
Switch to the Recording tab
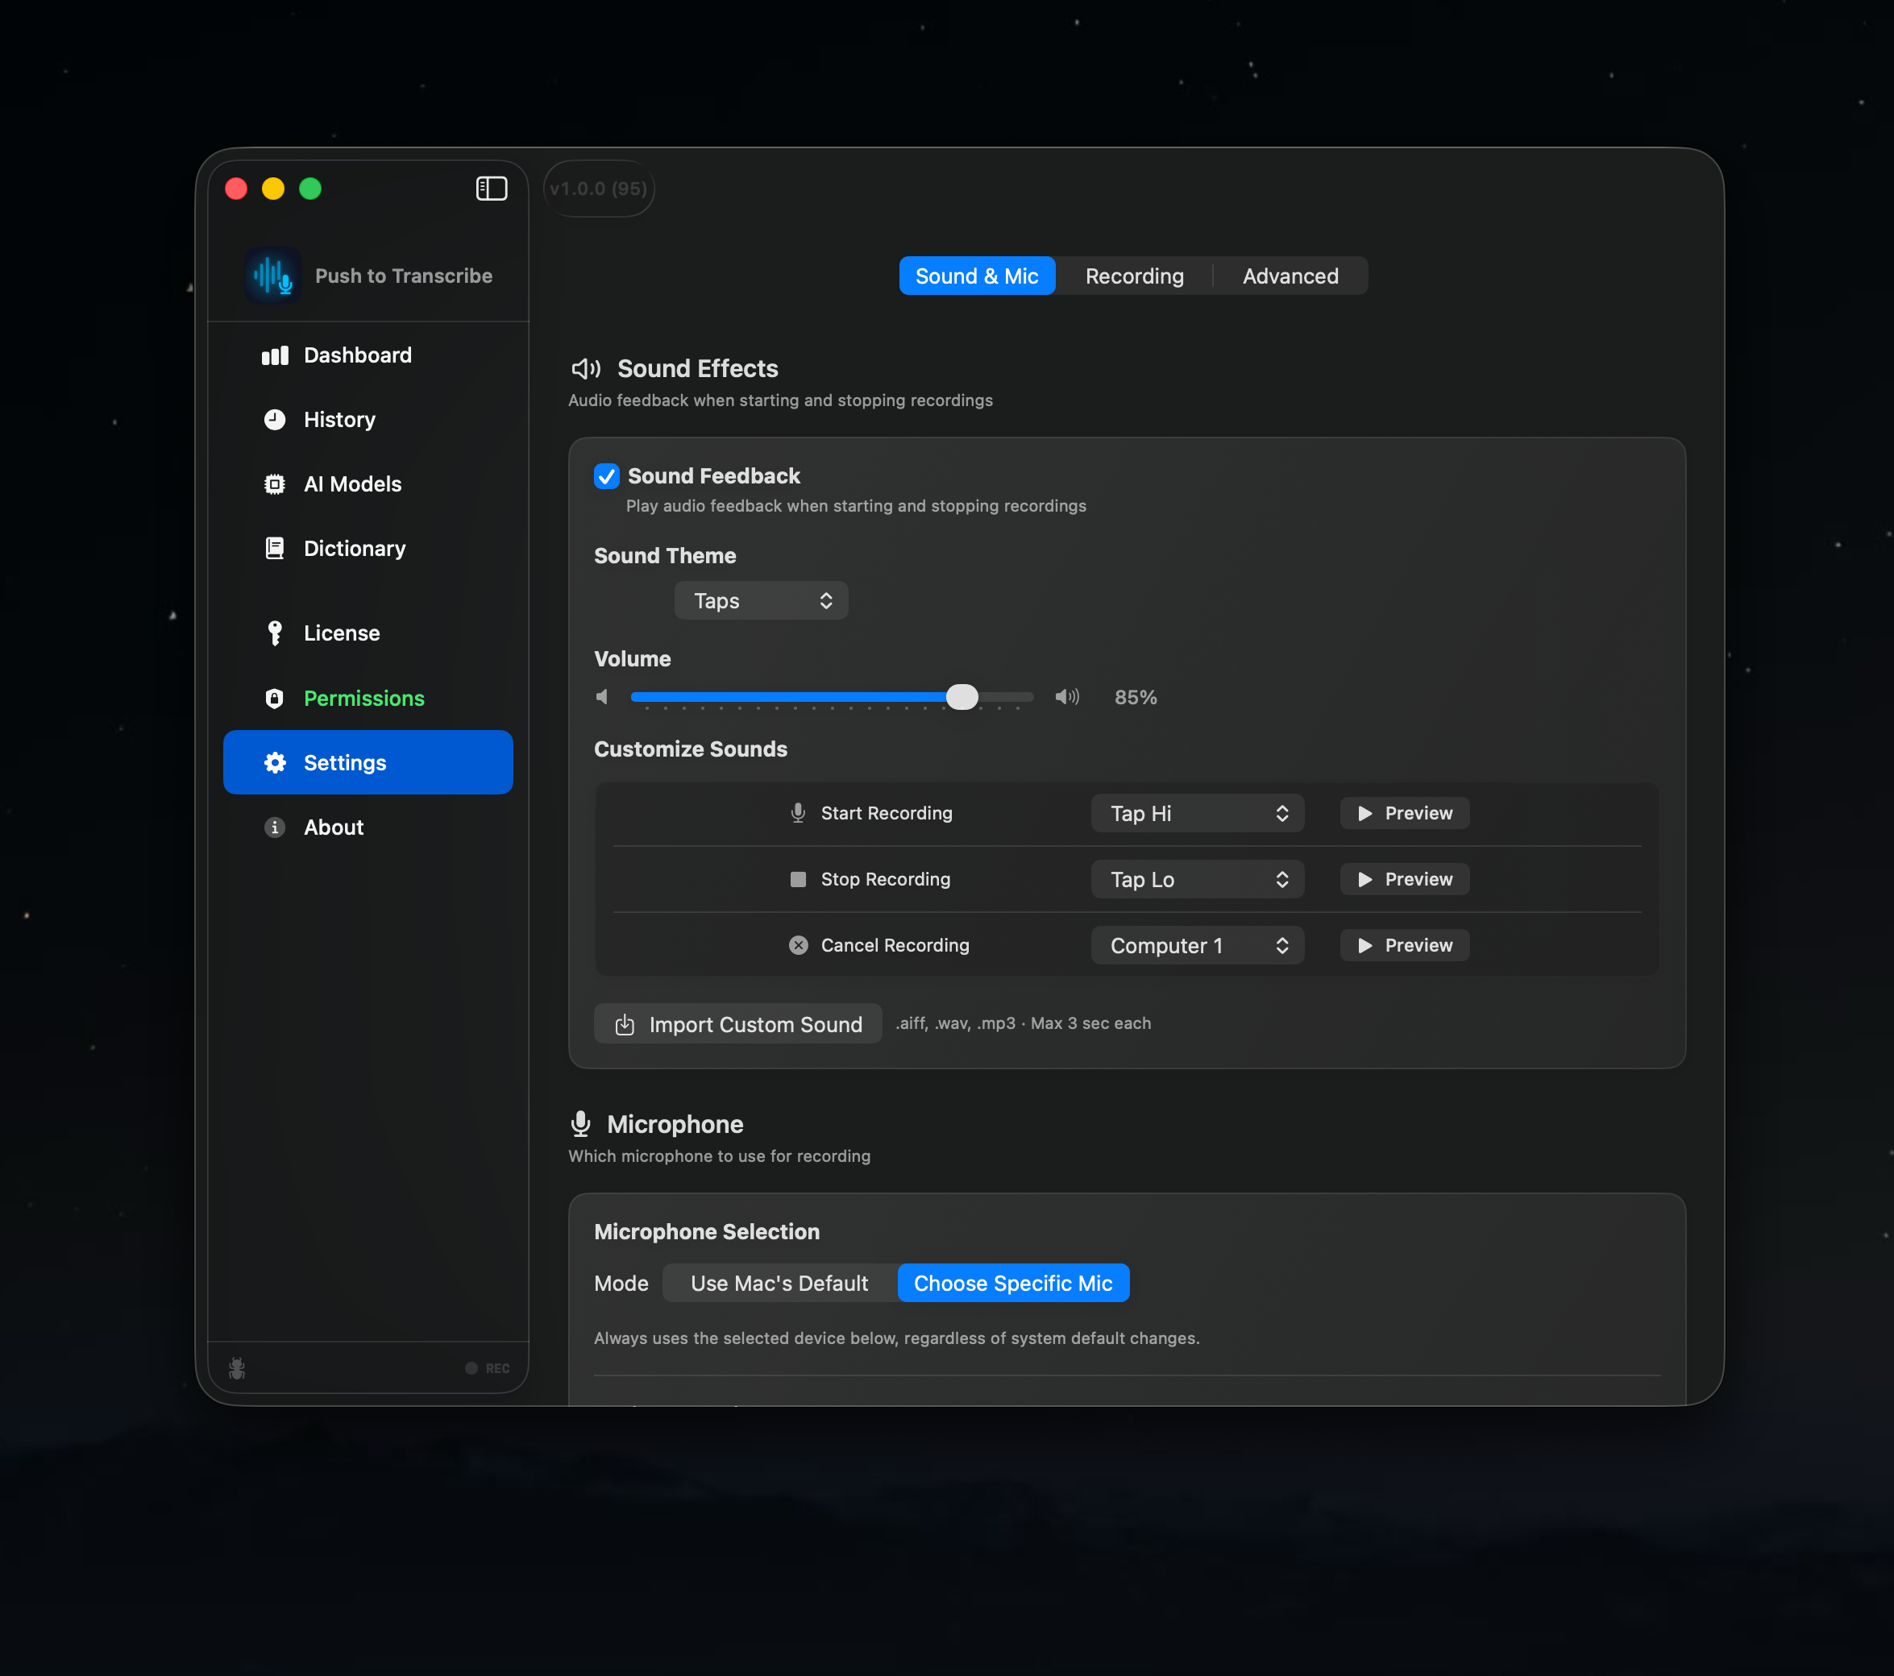tap(1134, 275)
